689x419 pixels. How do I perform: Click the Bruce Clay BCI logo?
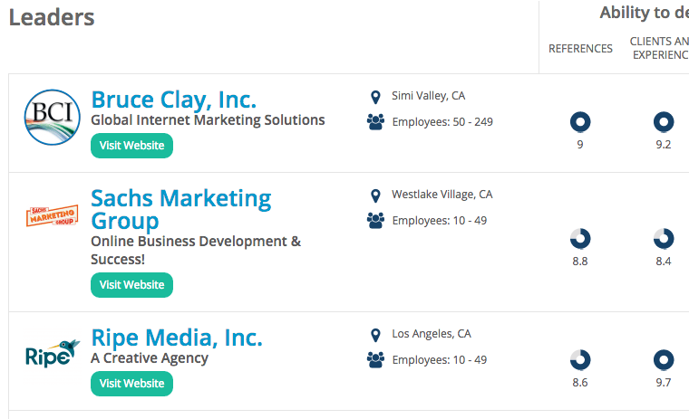[x=52, y=118]
